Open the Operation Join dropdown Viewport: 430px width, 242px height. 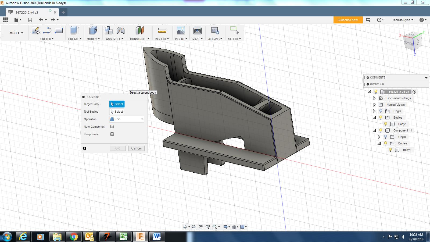pos(127,119)
